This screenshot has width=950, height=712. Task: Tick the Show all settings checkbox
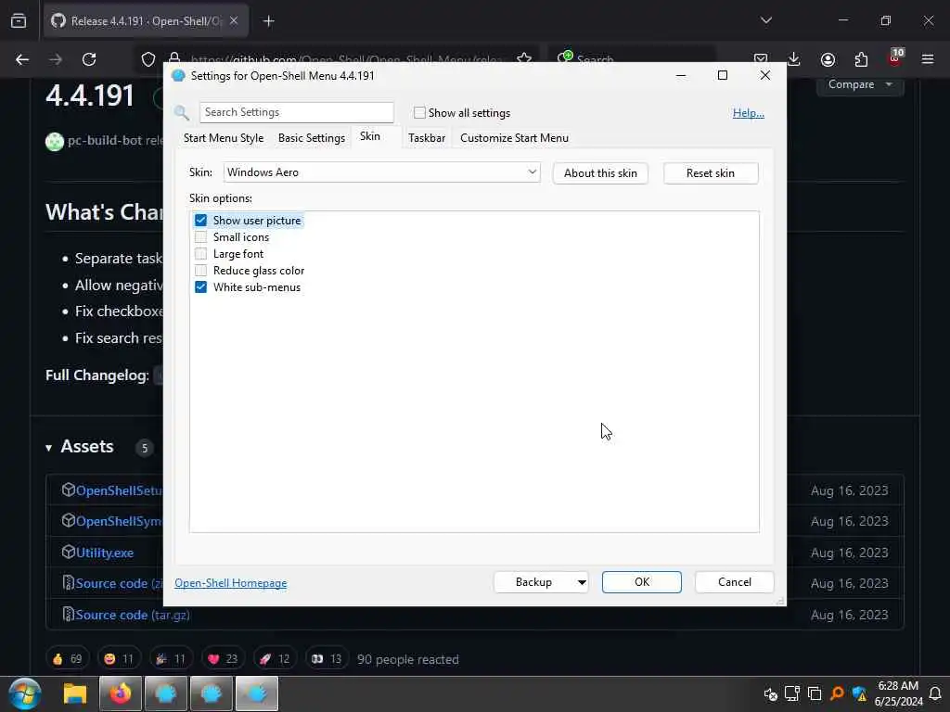(x=419, y=112)
